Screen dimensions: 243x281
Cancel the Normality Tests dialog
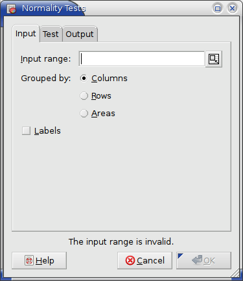(x=145, y=260)
